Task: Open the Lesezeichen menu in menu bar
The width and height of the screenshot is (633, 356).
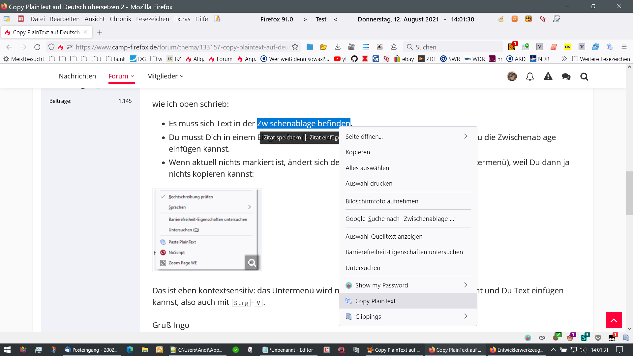Action: [152, 19]
